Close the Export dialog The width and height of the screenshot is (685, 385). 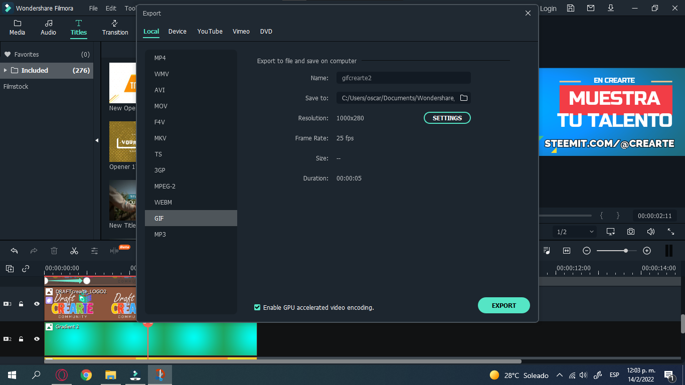[x=528, y=13]
